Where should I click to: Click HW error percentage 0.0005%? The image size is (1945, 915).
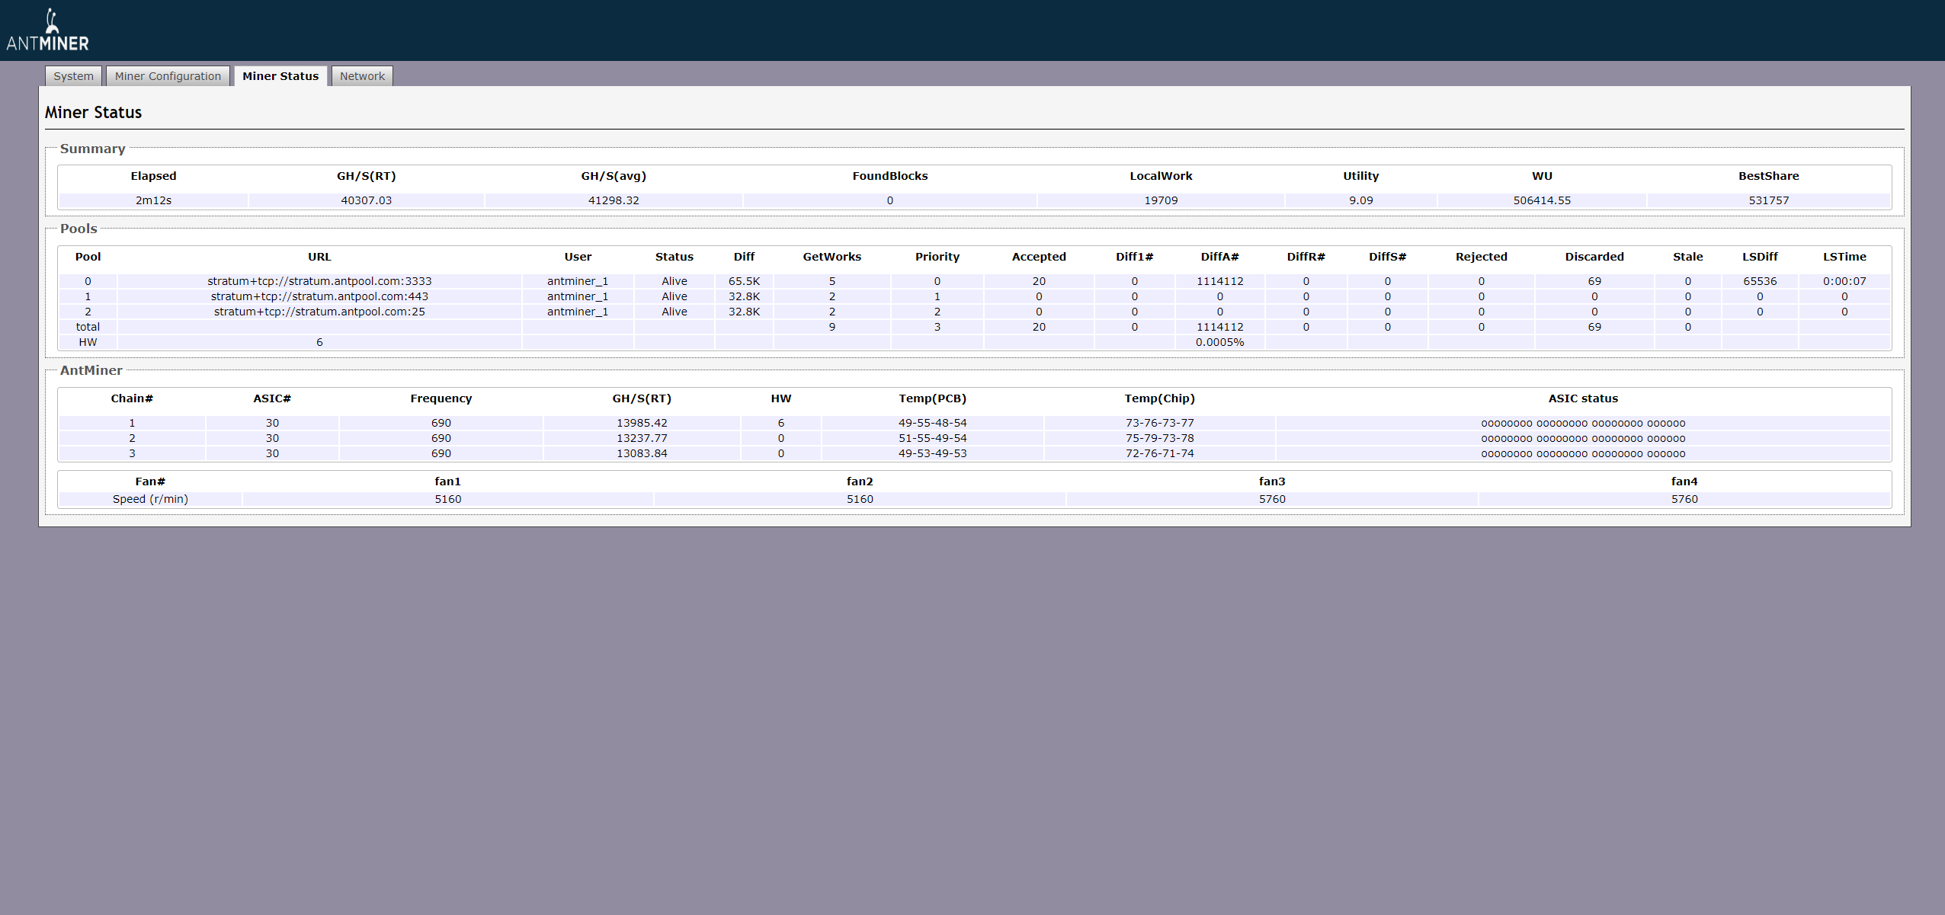click(1219, 342)
